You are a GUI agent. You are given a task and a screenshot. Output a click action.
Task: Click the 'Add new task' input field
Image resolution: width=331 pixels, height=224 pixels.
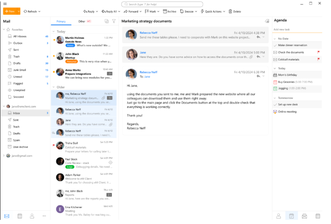point(297,30)
